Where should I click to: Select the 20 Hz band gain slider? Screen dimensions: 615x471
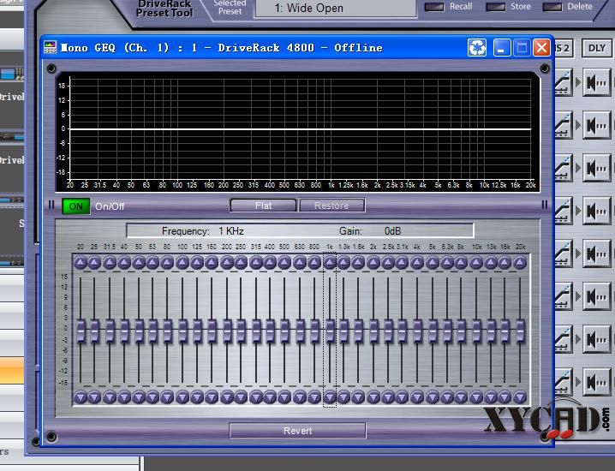click(x=81, y=331)
